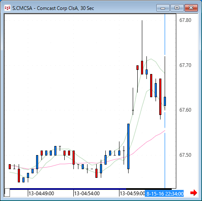Click the chart window app icon

point(7,8)
